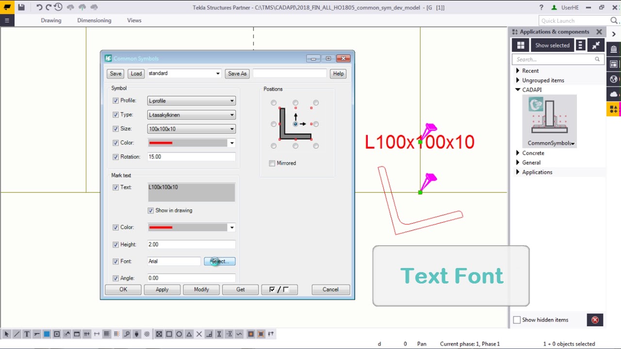Open the Views ribbon tab
The width and height of the screenshot is (621, 349).
(134, 20)
